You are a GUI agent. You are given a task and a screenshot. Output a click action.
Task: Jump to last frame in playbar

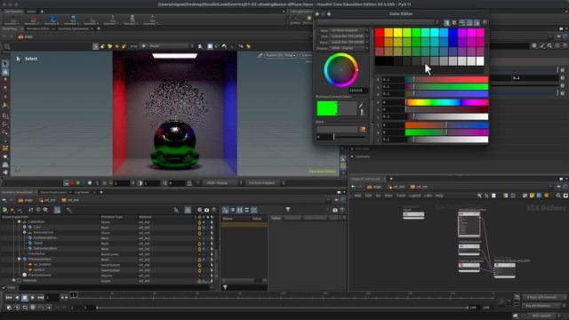coord(41,298)
